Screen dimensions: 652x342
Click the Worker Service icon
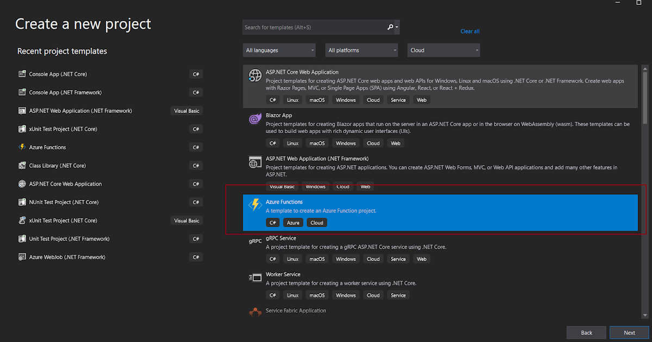(255, 277)
